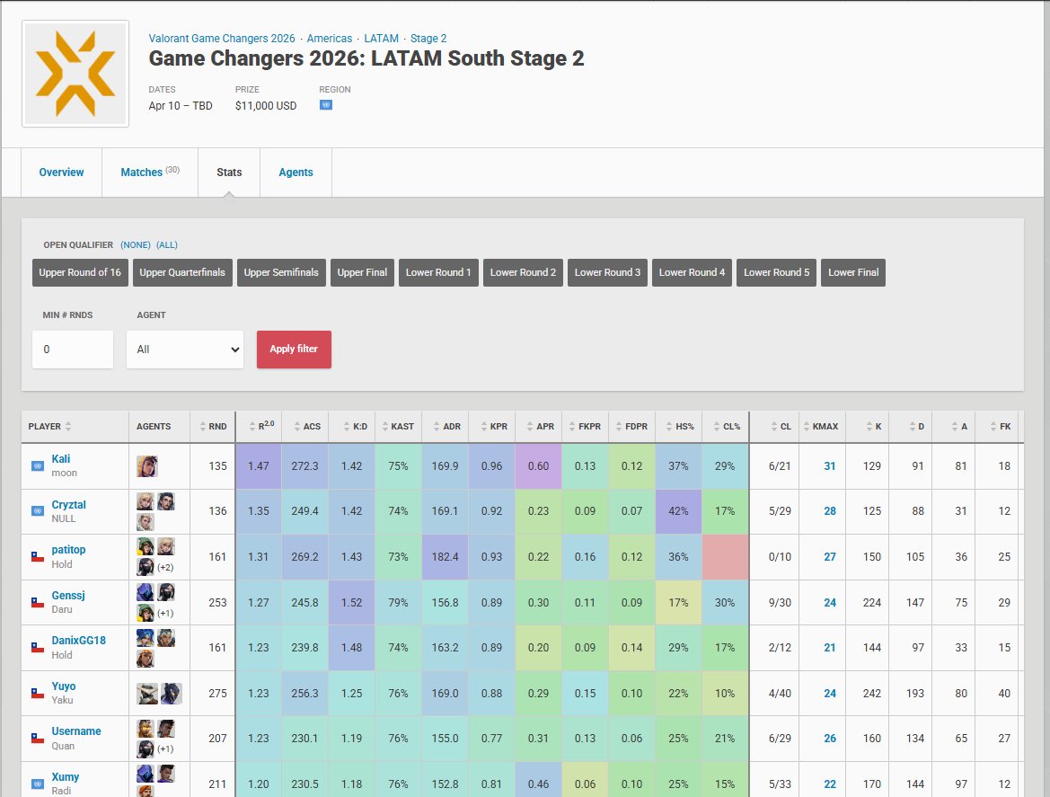Click Yuyo's first agent portrait
The image size is (1050, 797).
(147, 693)
